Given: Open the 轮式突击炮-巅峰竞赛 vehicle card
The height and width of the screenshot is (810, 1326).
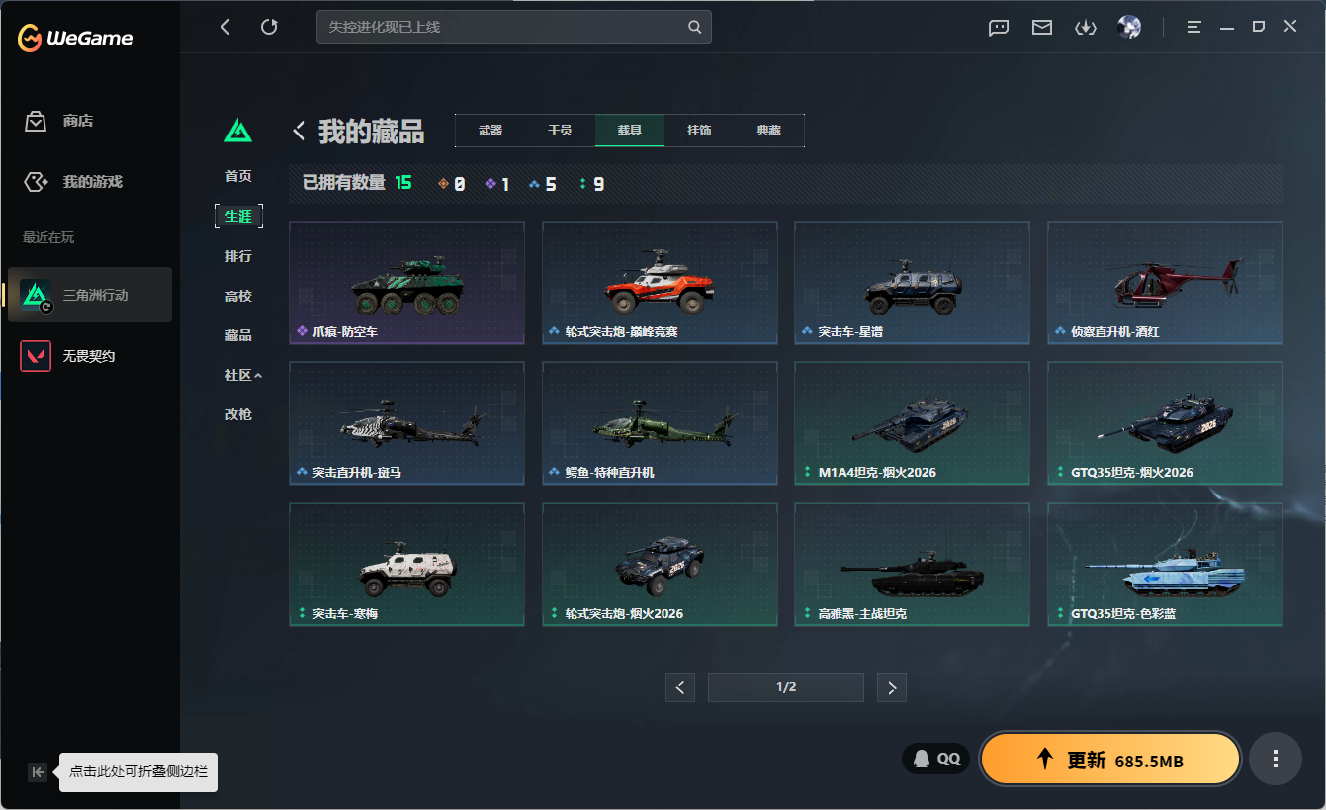Looking at the screenshot, I should [660, 283].
